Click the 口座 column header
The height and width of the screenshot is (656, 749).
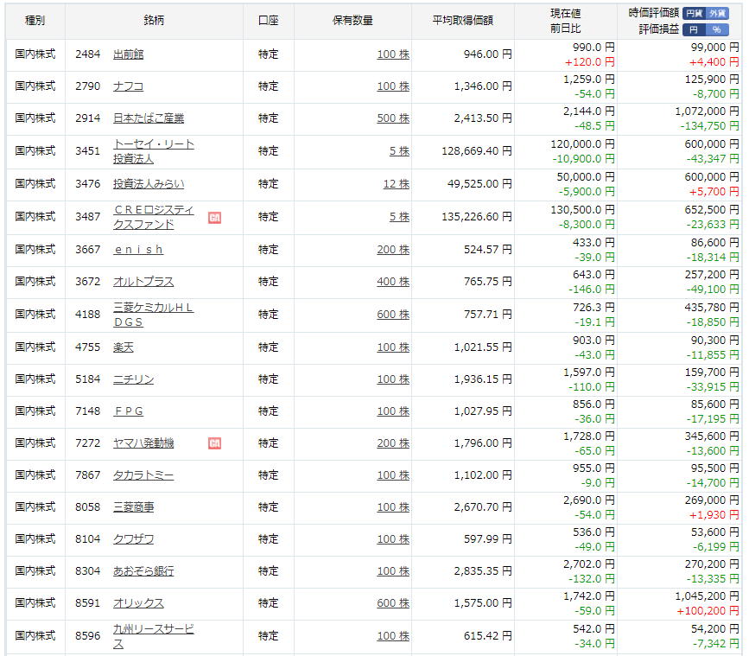(268, 21)
